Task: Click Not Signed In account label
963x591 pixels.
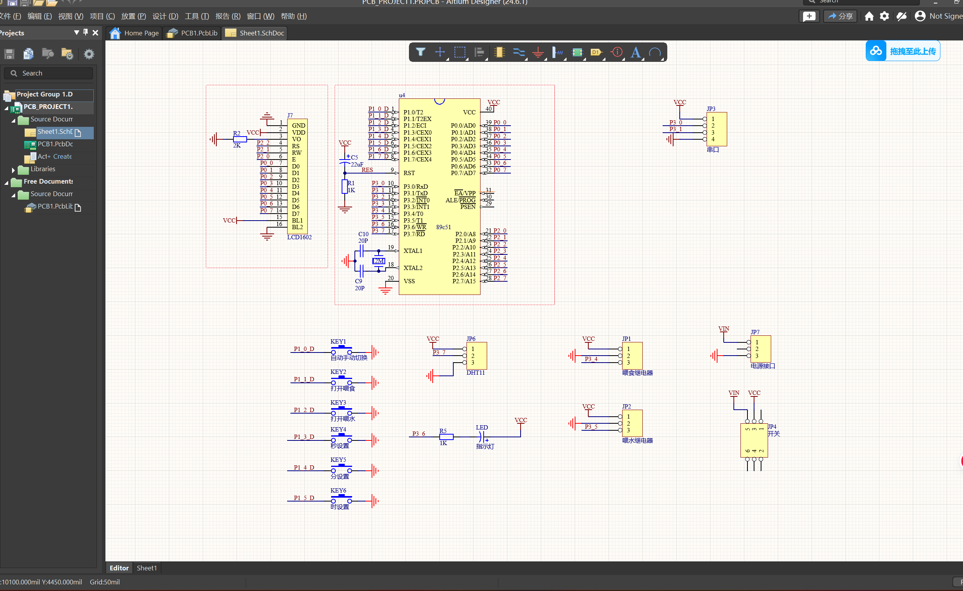Action: 946,16
